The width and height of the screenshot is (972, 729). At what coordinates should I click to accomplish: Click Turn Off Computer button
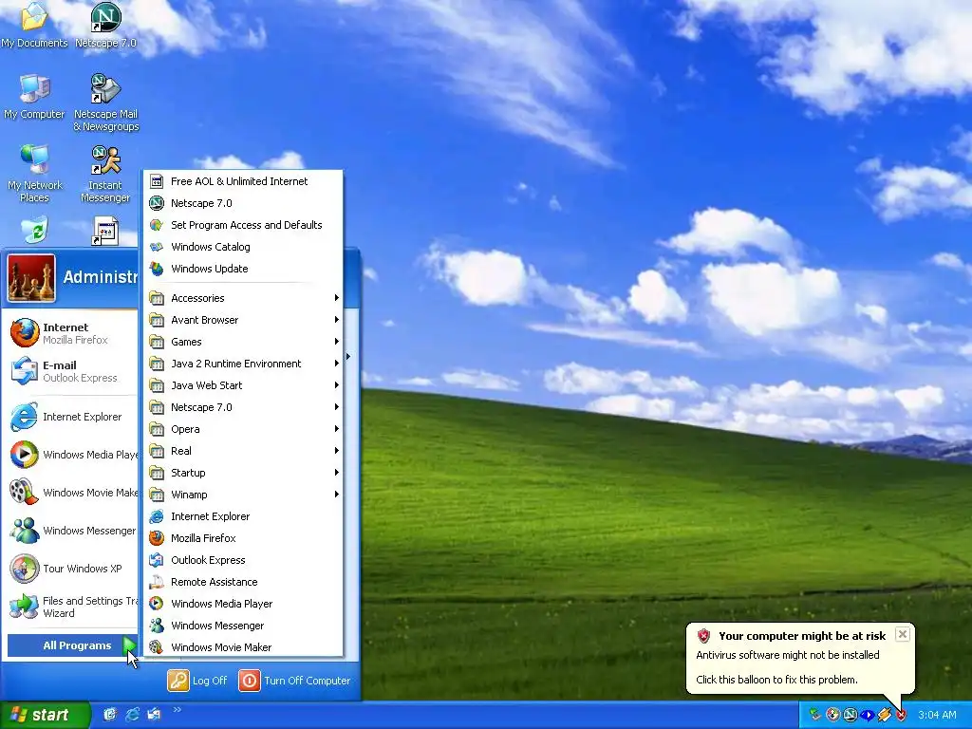pyautogui.click(x=295, y=680)
